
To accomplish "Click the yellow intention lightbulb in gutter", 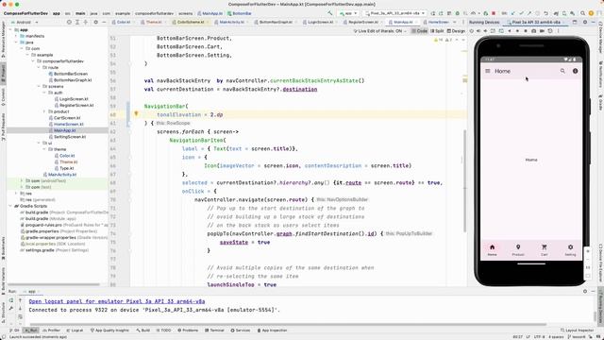I will tap(136, 113).
